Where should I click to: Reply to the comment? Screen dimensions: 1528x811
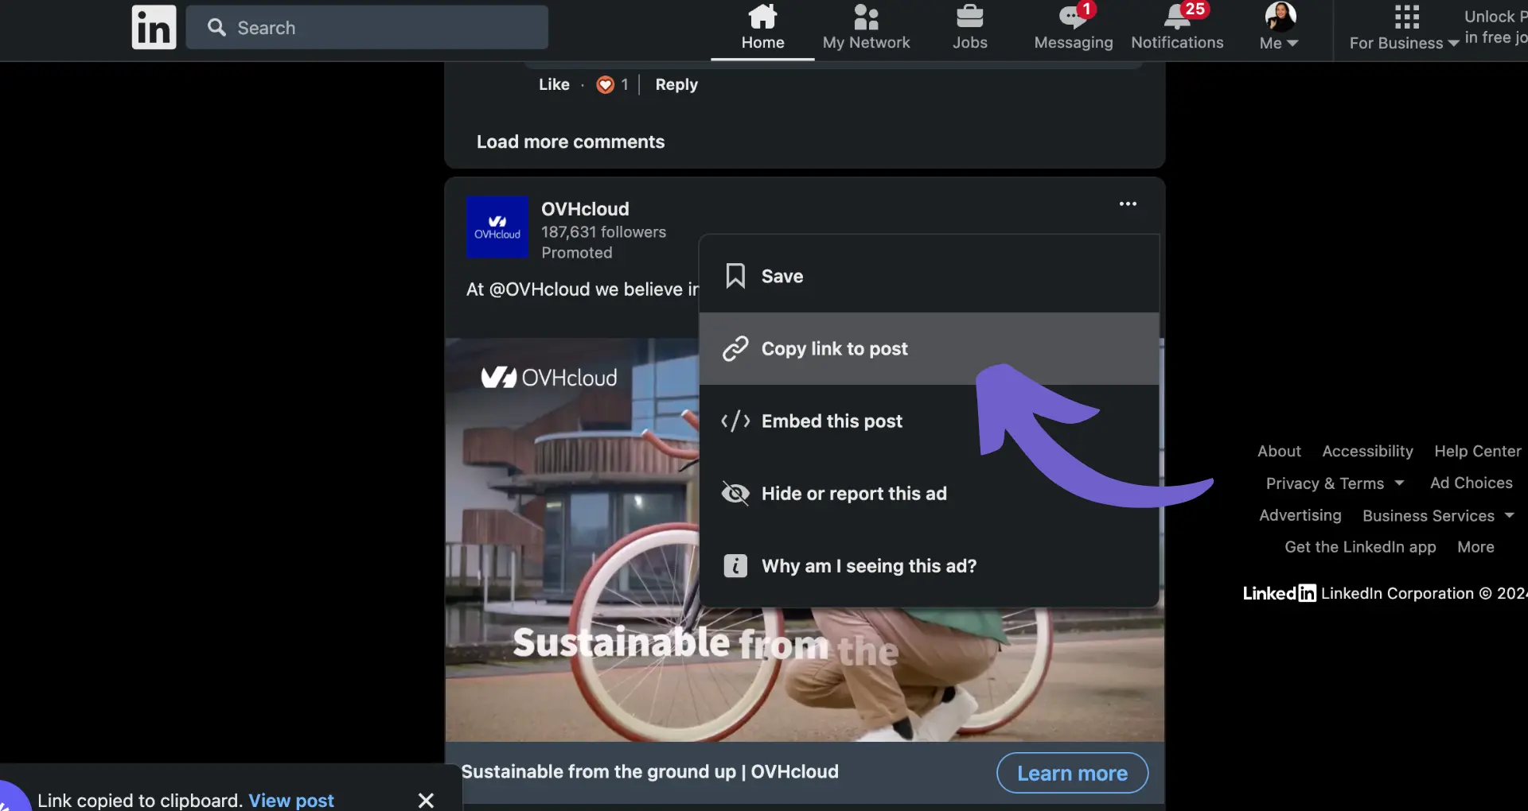coord(676,84)
